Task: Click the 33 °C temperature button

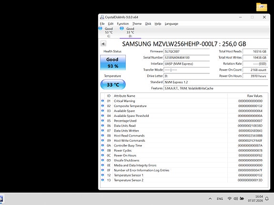Action: coord(113,84)
